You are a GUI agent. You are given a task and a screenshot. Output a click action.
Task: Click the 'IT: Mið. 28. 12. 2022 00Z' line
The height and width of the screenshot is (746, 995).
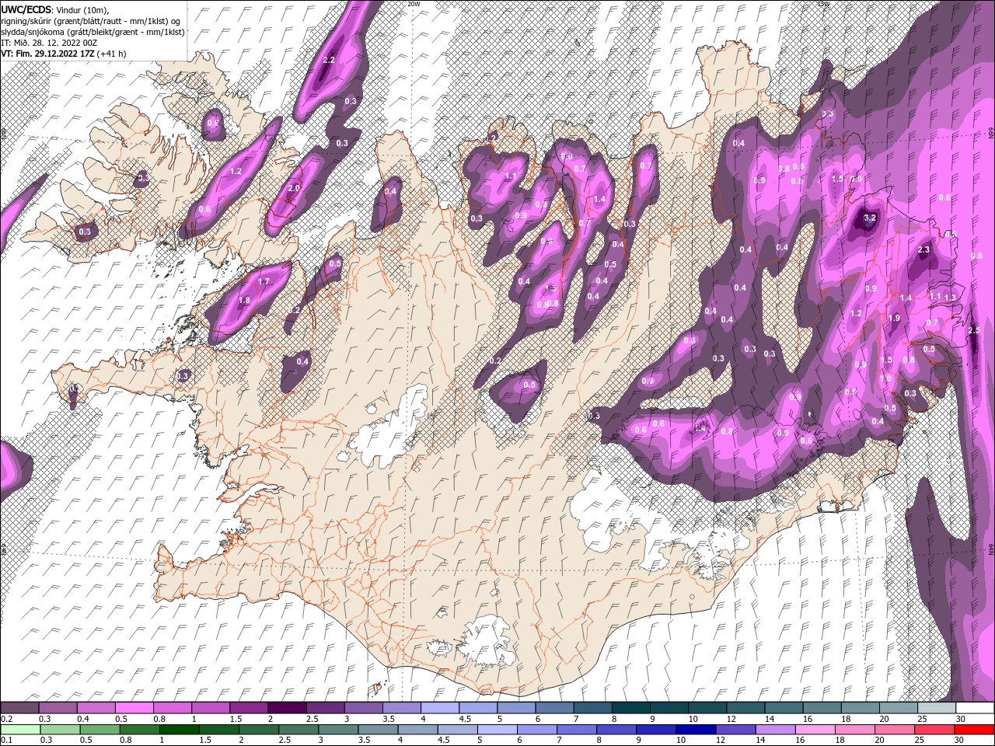click(48, 43)
